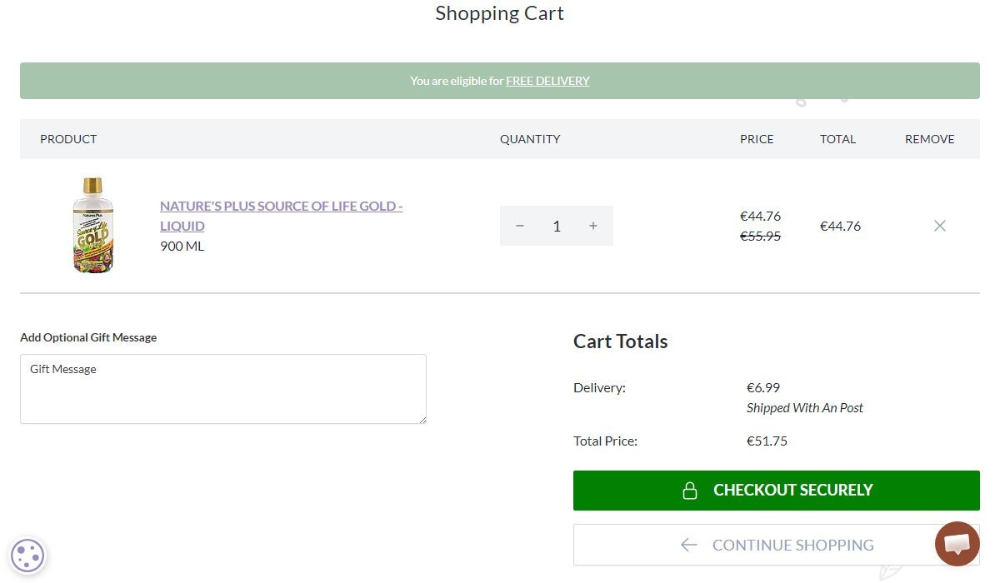
Task: Click the REMOVE column header
Action: (x=930, y=139)
